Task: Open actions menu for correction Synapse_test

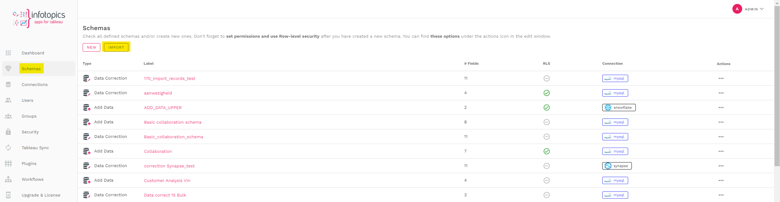Action: (721, 166)
